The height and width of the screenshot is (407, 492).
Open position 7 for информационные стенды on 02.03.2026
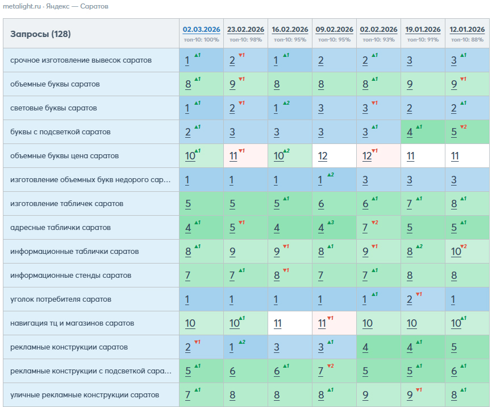[187, 276]
